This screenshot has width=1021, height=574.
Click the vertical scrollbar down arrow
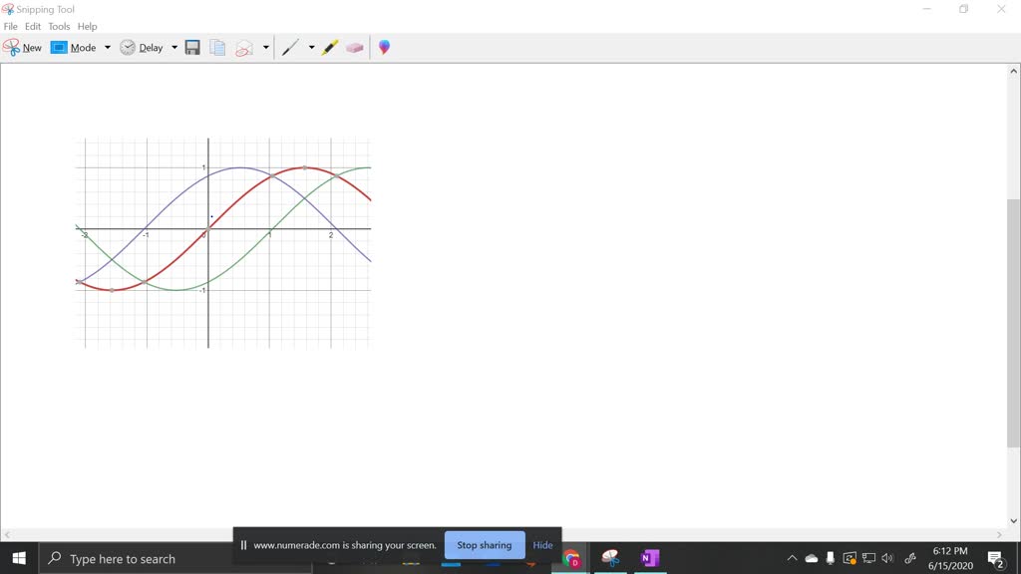pos(1014,520)
